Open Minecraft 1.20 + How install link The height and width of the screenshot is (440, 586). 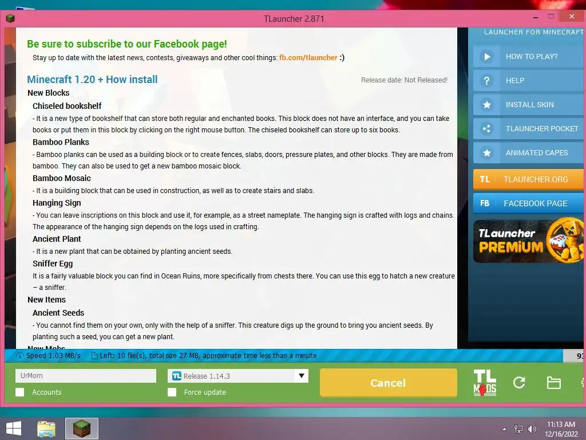[x=92, y=79]
